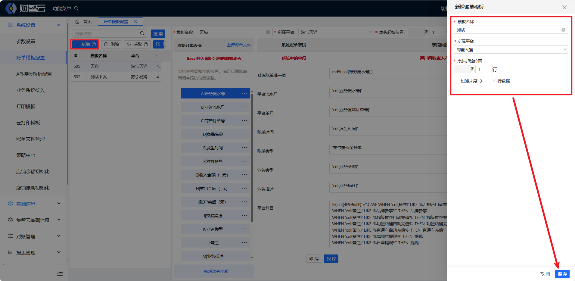575x281 pixels.
Task: Click the trash 删除 button
Action: tap(111, 44)
